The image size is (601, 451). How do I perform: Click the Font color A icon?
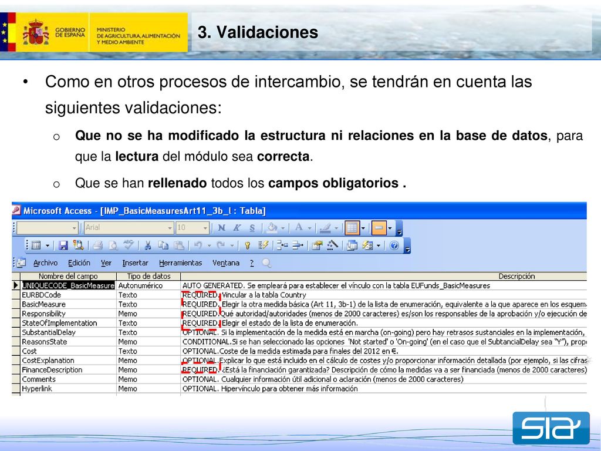click(x=299, y=227)
